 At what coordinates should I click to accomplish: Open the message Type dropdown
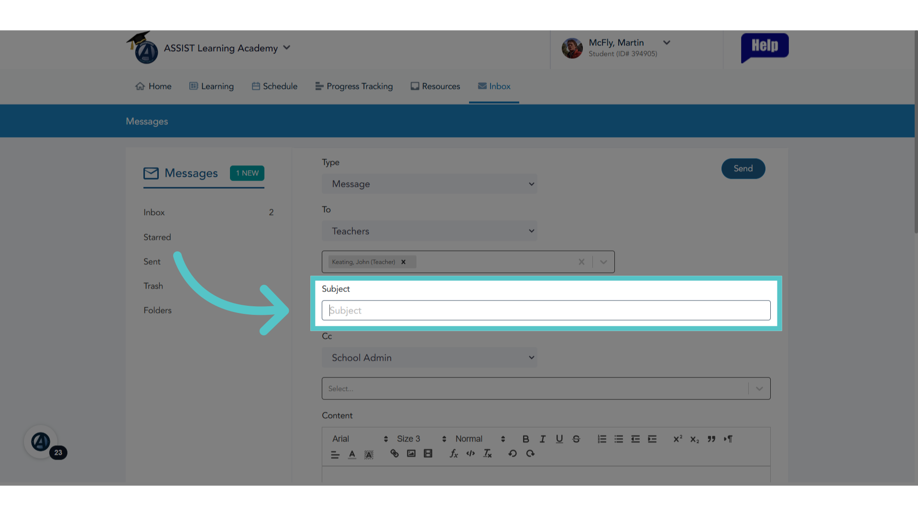429,184
